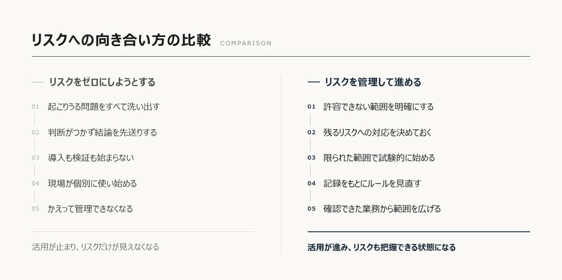Image resolution: width=562 pixels, height=280 pixels.
Task: Click the left summary 活用が止まり、リスクだけが見えなくなる
Action: pyautogui.click(x=96, y=247)
